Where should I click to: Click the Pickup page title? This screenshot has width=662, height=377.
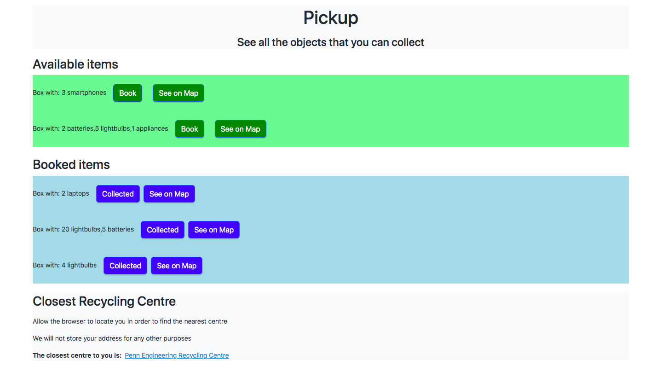point(330,18)
